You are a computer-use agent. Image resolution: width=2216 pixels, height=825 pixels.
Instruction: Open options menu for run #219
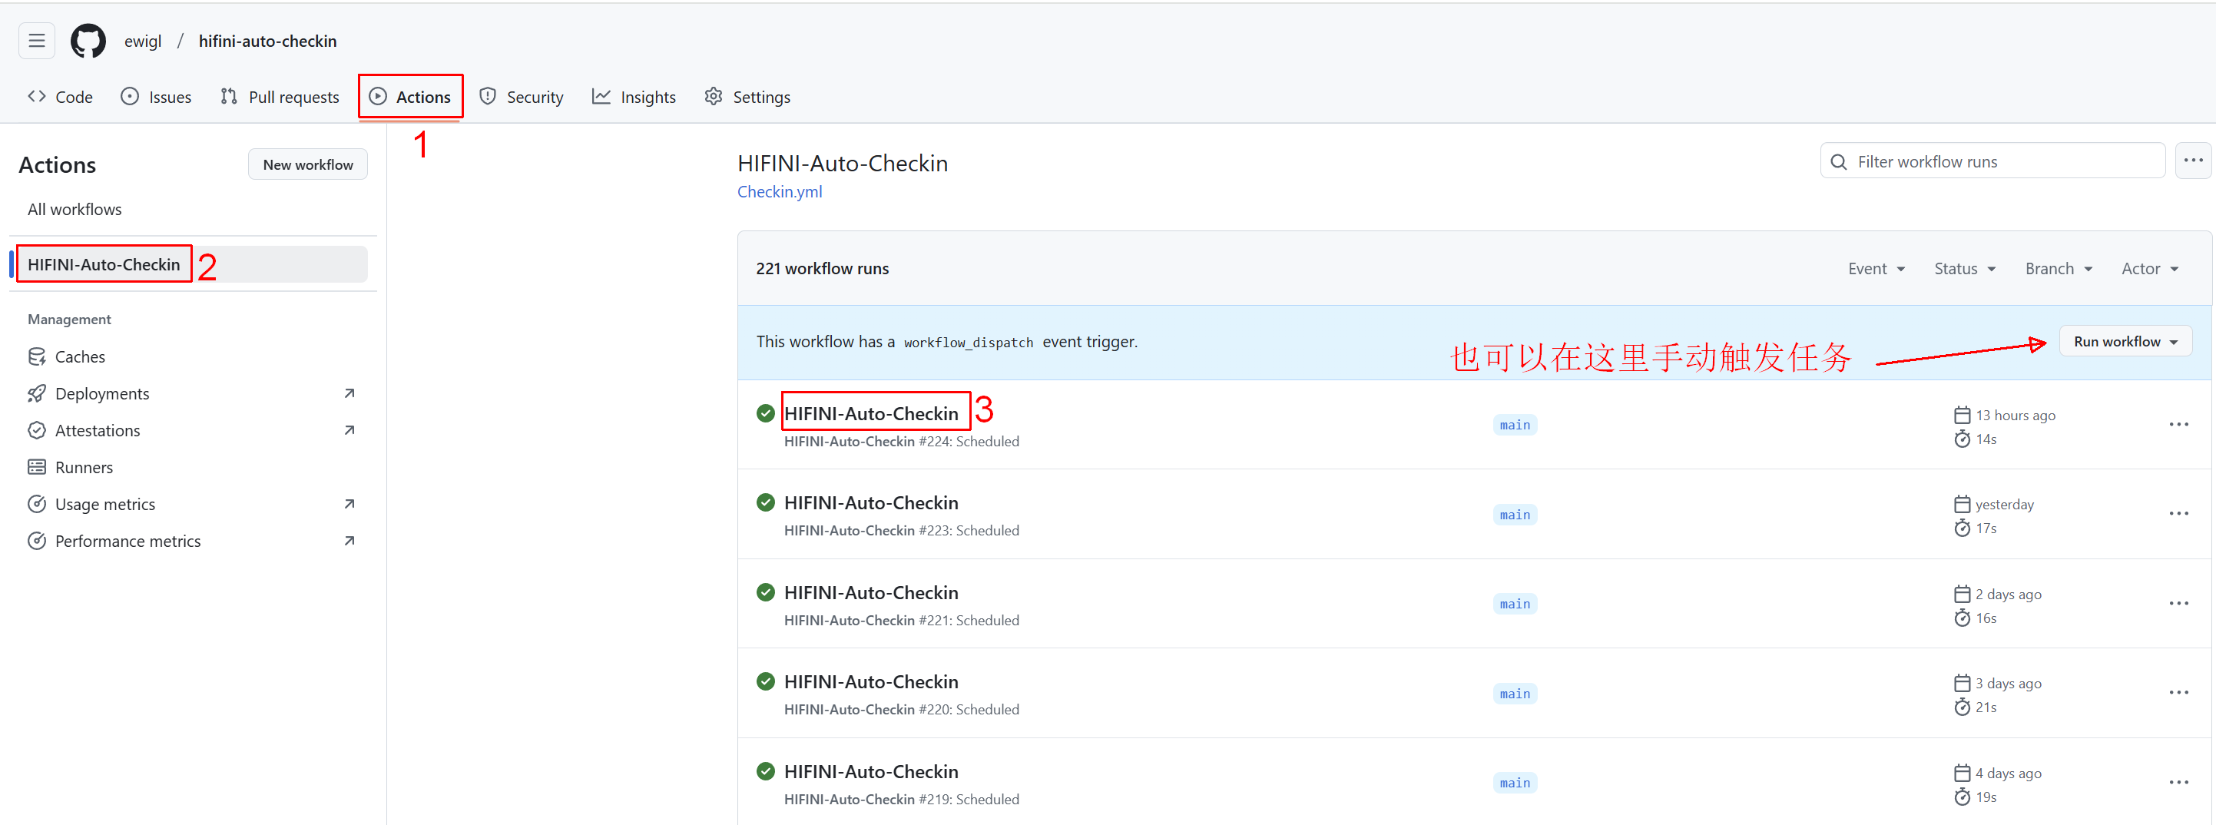click(2178, 782)
